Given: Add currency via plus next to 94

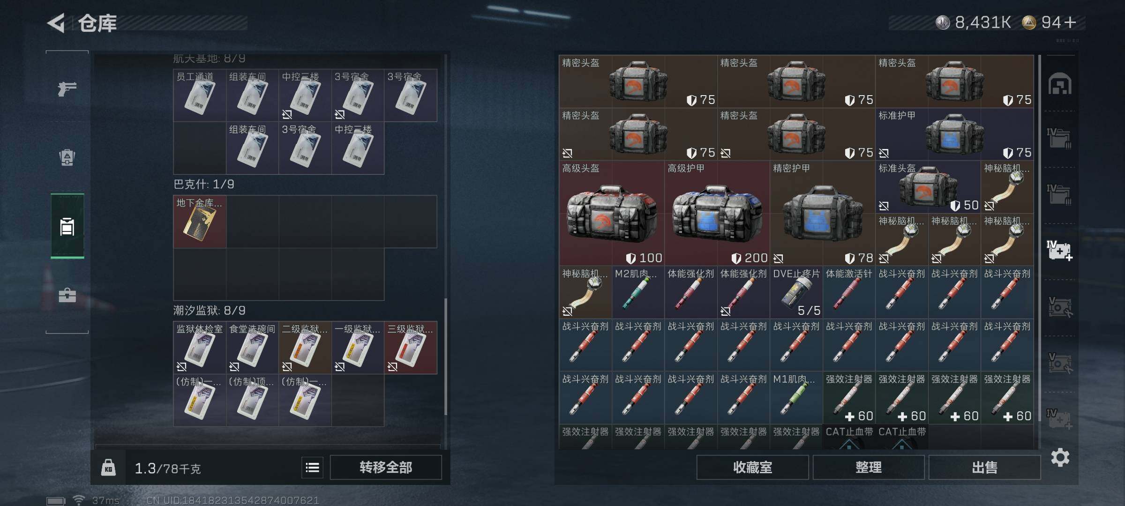Looking at the screenshot, I should pyautogui.click(x=1070, y=22).
